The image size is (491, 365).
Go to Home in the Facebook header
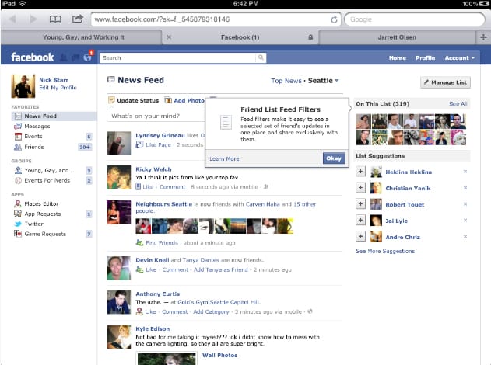pyautogui.click(x=398, y=57)
